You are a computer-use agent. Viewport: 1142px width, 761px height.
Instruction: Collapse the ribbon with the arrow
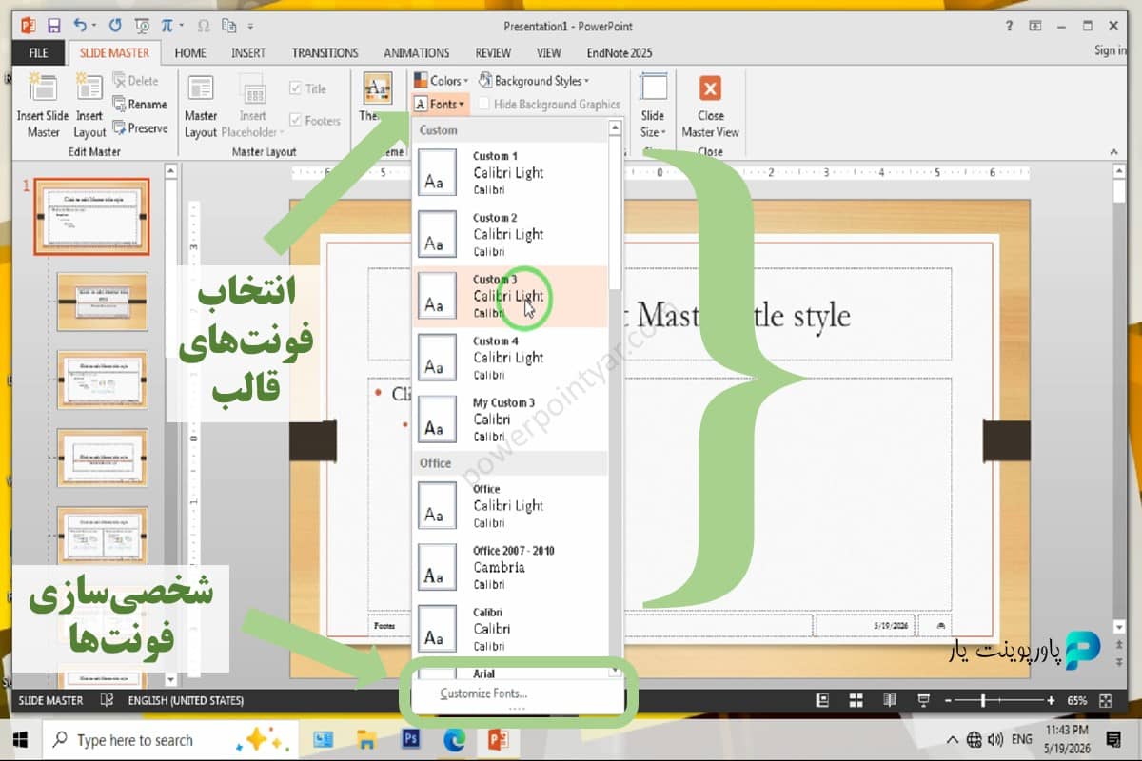click(x=1113, y=151)
